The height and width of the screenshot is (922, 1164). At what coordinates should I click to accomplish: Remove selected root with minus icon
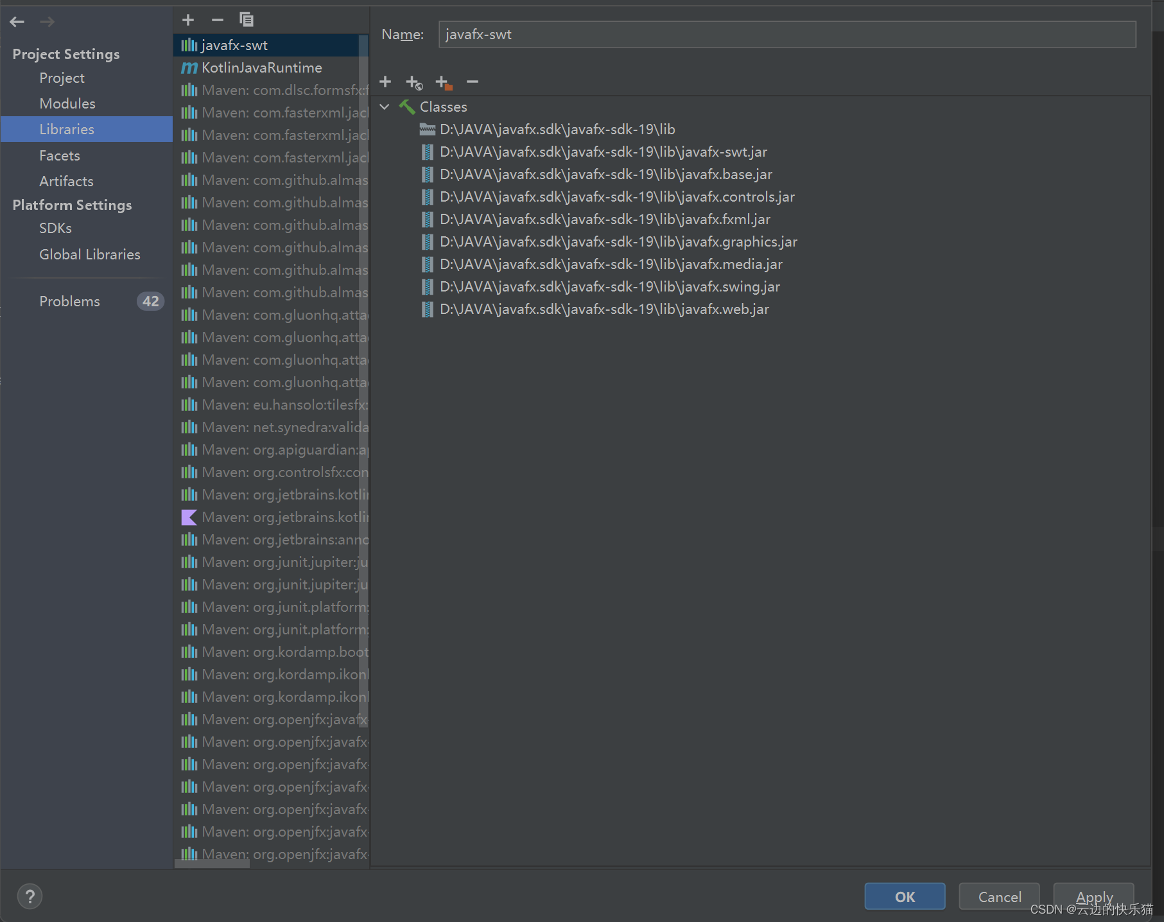pyautogui.click(x=473, y=82)
